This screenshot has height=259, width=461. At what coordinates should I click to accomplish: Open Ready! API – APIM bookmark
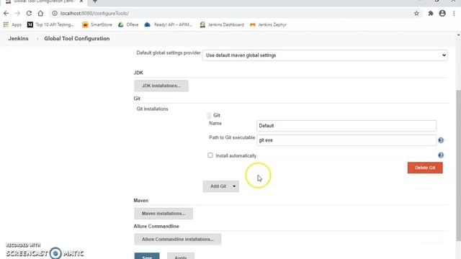(x=169, y=24)
